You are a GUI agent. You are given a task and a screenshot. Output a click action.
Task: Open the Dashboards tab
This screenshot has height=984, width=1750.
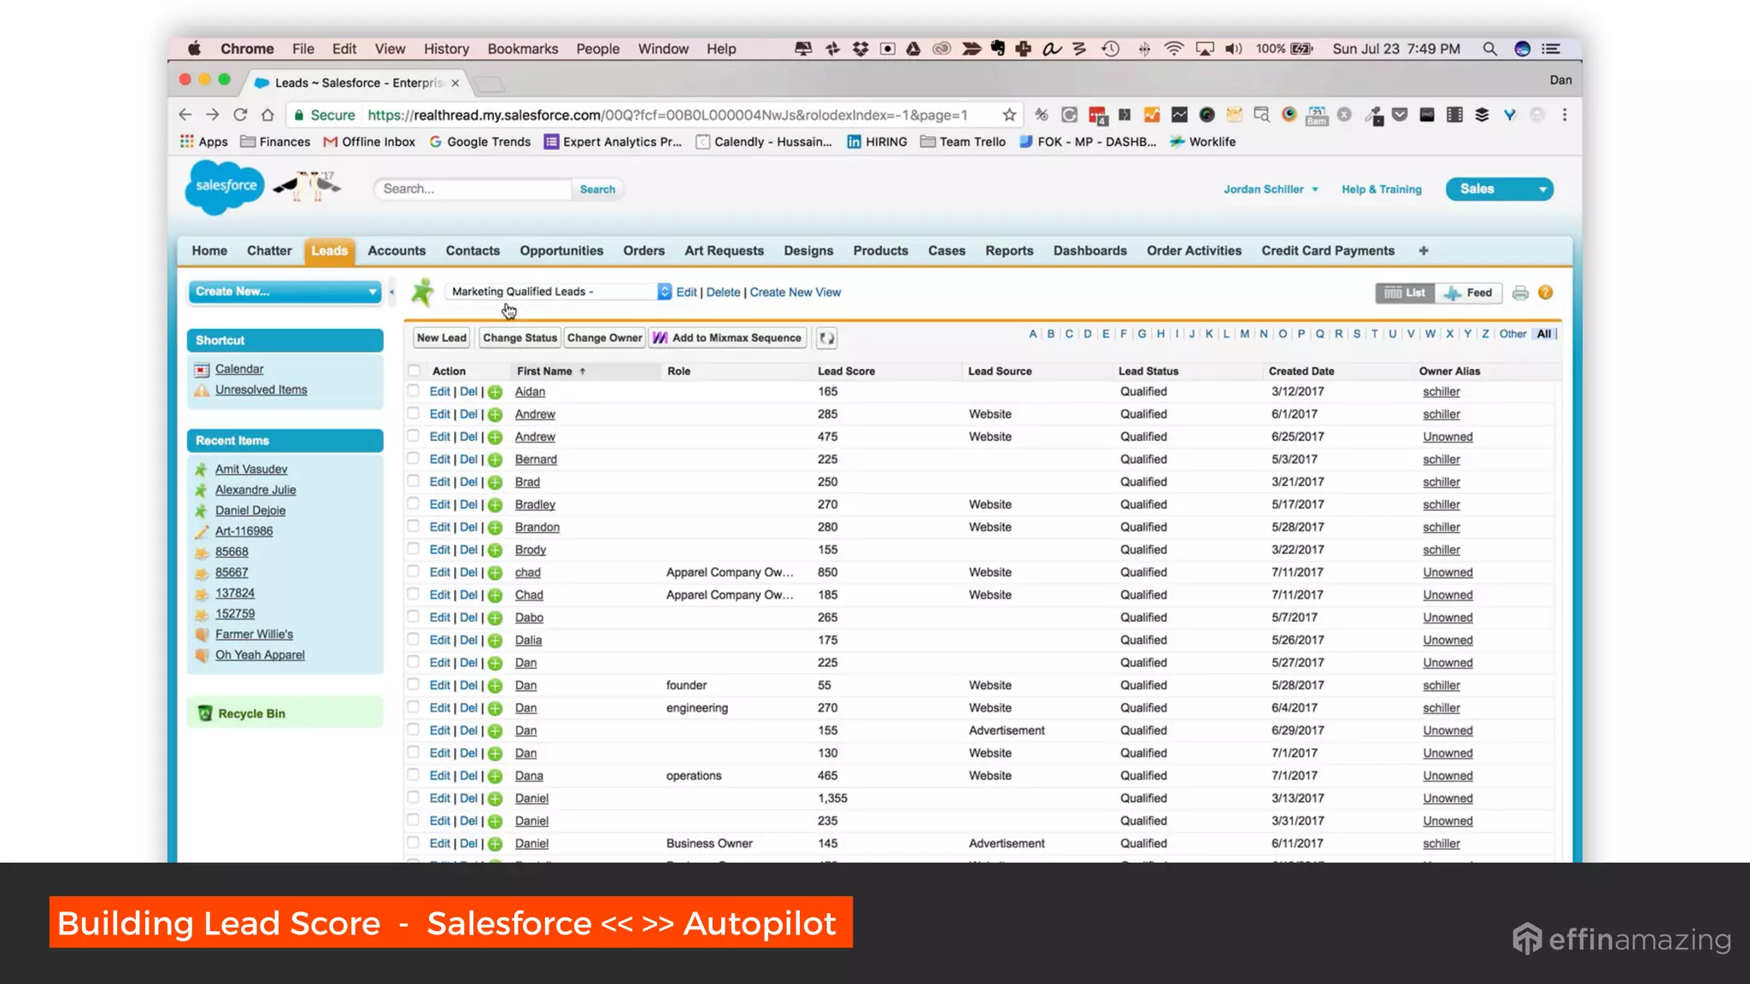tap(1089, 250)
